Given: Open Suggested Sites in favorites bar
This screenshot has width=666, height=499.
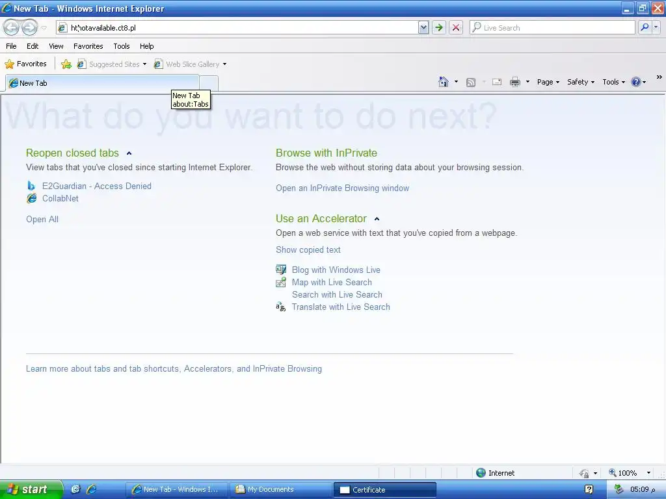Looking at the screenshot, I should tap(112, 64).
